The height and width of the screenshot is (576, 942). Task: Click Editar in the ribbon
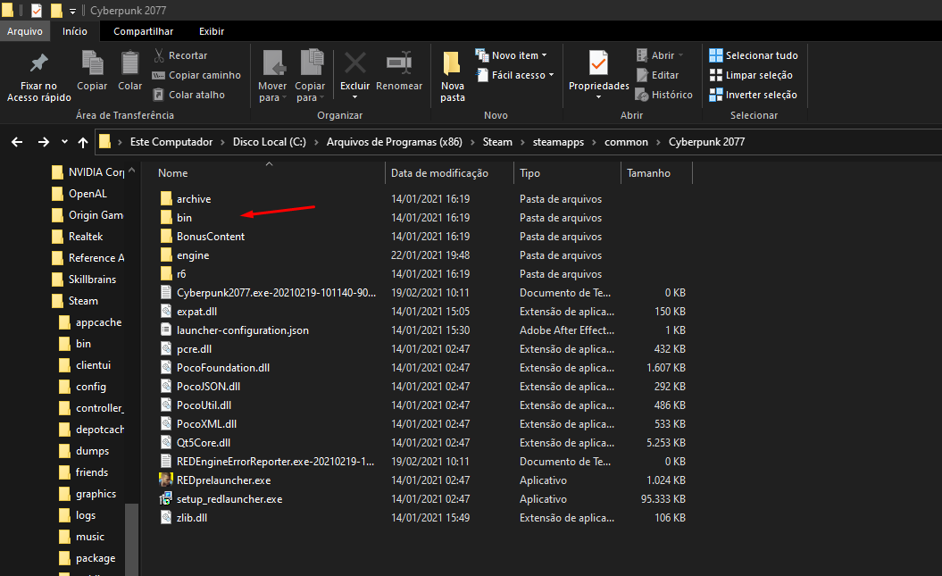click(657, 75)
